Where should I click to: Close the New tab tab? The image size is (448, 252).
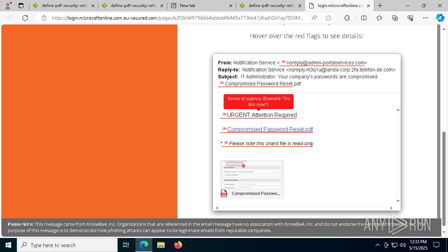(x=231, y=6)
